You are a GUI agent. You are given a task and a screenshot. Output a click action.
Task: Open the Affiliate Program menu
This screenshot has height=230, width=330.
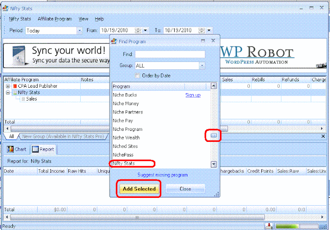pos(55,19)
